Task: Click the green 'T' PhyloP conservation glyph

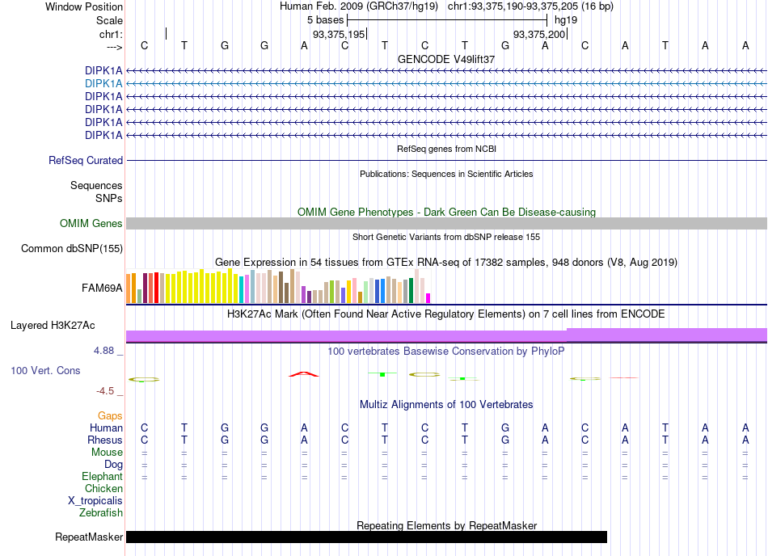Action: point(382,374)
